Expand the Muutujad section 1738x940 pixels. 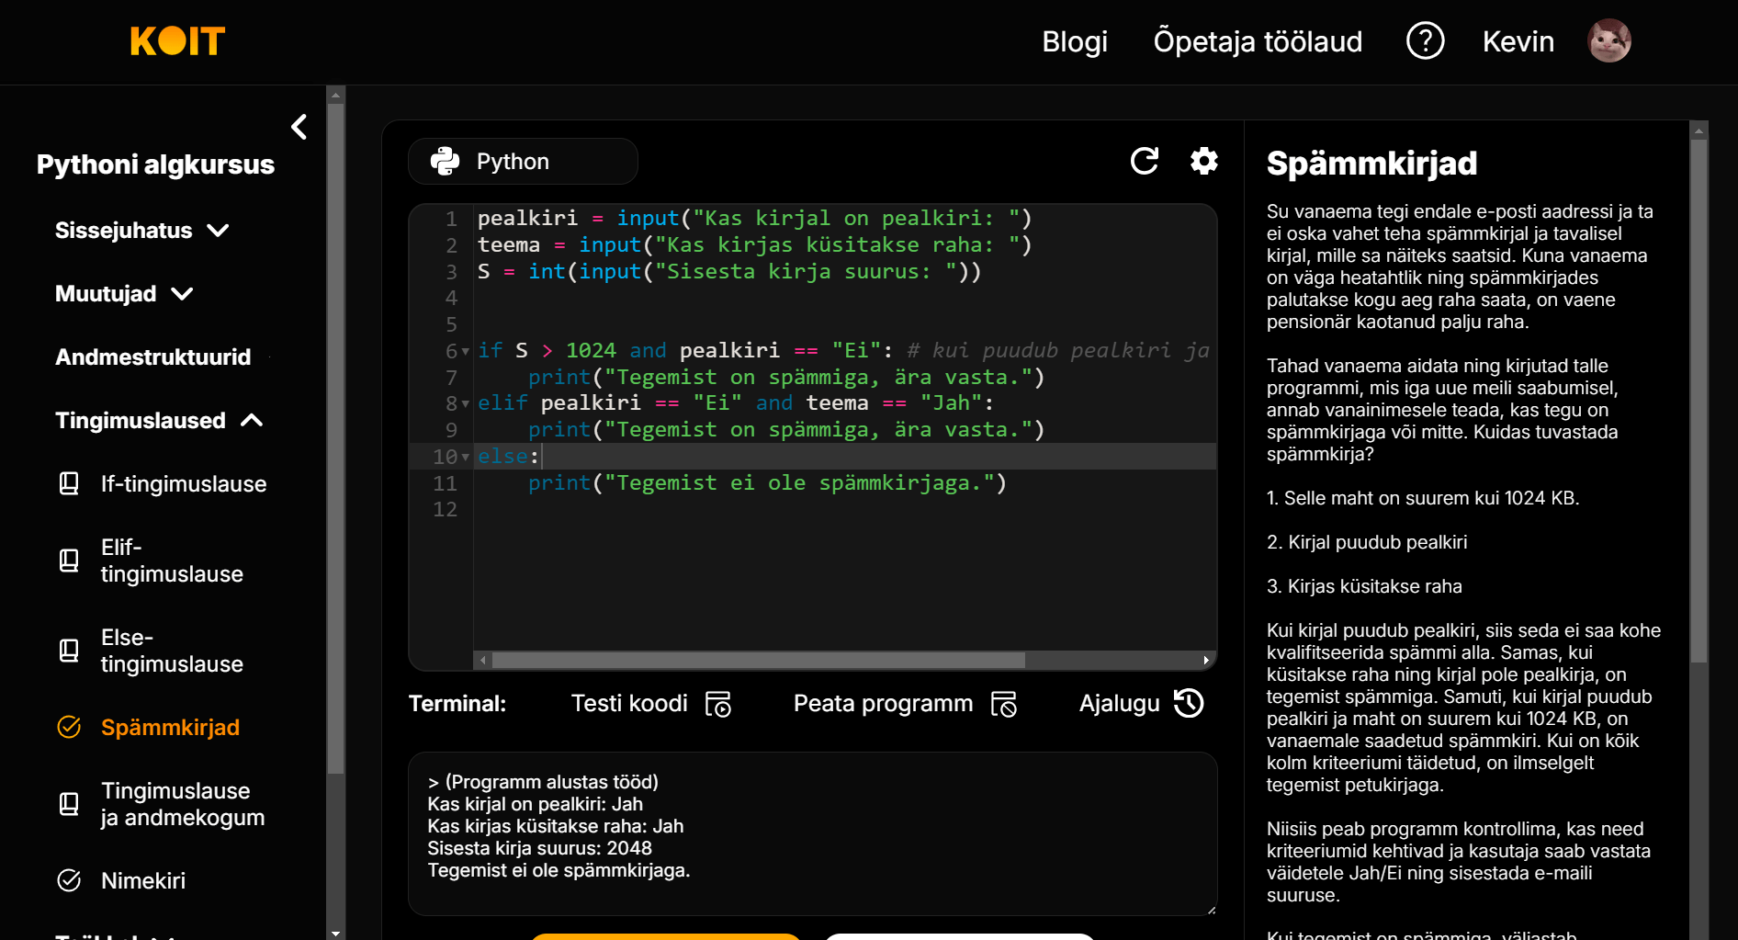124,294
